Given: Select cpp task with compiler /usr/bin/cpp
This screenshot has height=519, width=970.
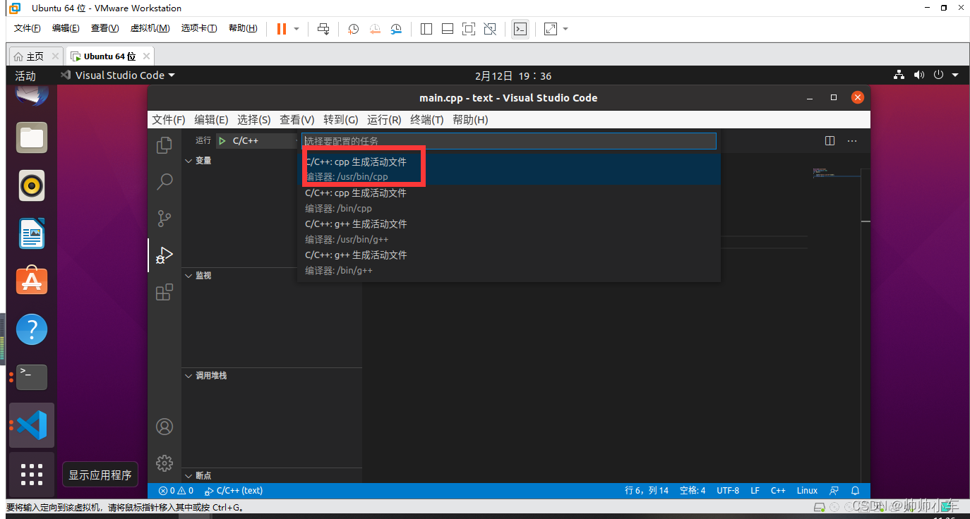Looking at the screenshot, I should coord(509,169).
